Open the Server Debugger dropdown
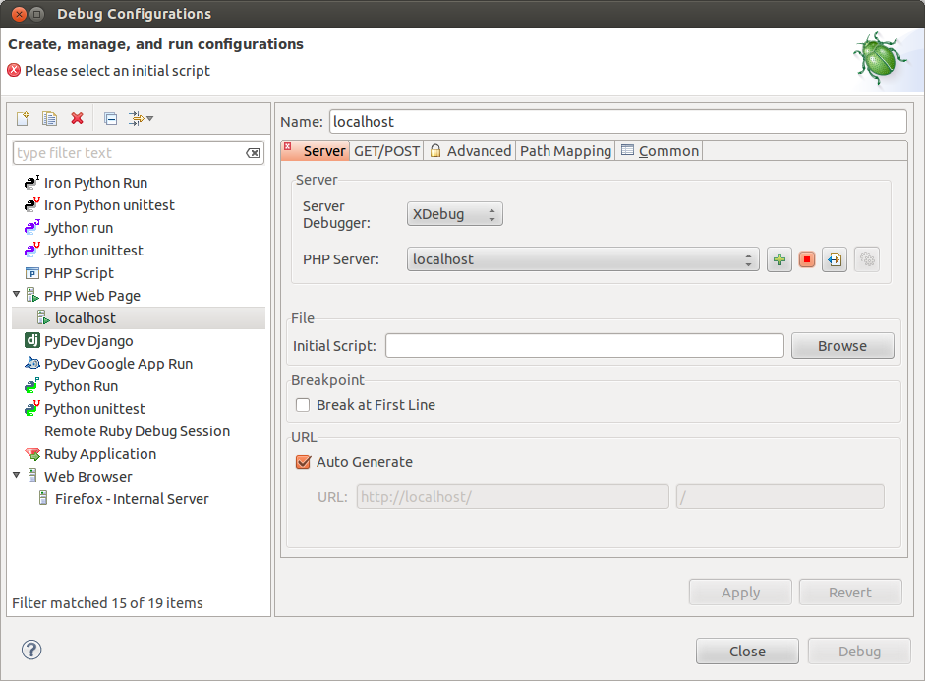This screenshot has height=681, width=925. coord(454,213)
